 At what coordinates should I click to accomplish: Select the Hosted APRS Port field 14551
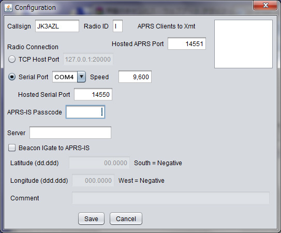(x=187, y=43)
